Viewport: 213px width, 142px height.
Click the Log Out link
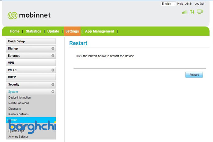(199, 4)
